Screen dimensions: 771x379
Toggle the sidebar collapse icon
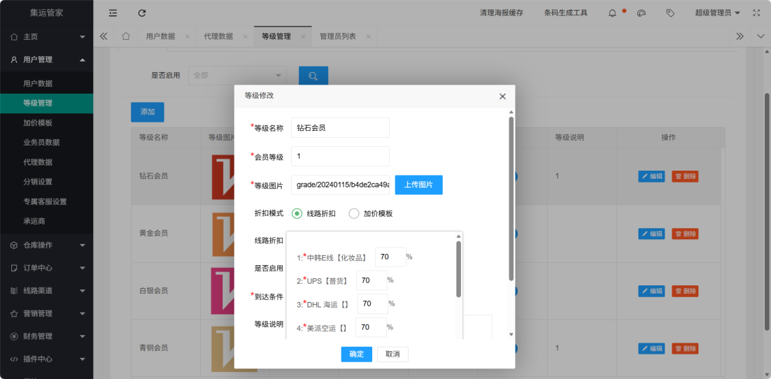[113, 13]
